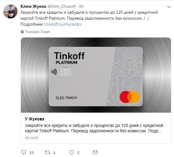Viewport: 174px width, 157px height.
Task: Like the tweet with heart icon
Action: (x=72, y=152)
